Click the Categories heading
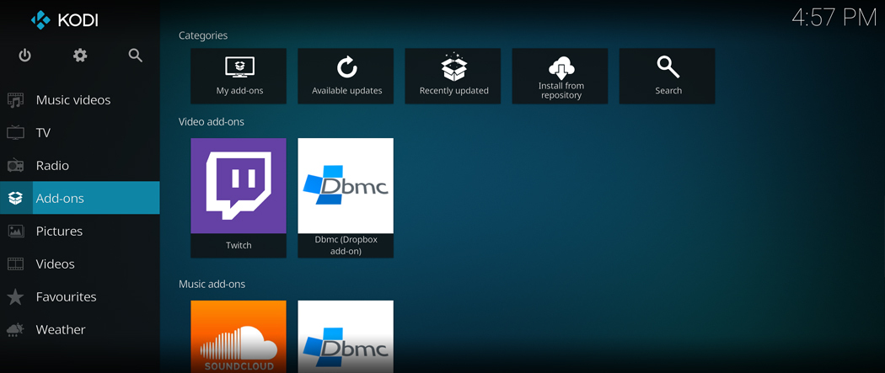The width and height of the screenshot is (885, 373). 203,35
